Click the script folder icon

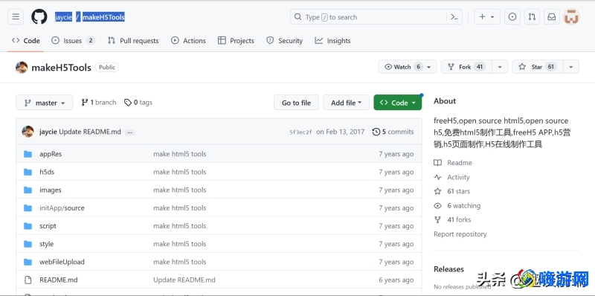(x=28, y=226)
